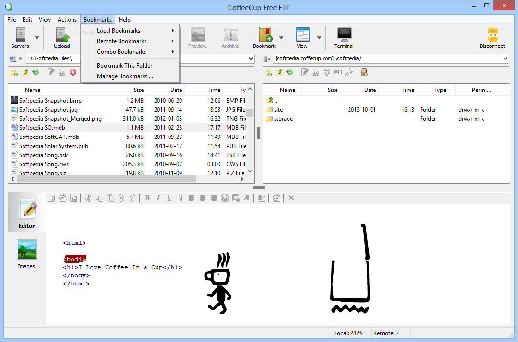Image resolution: width=518 pixels, height=342 pixels.
Task: Toggle align right in editor
Action: [214, 198]
